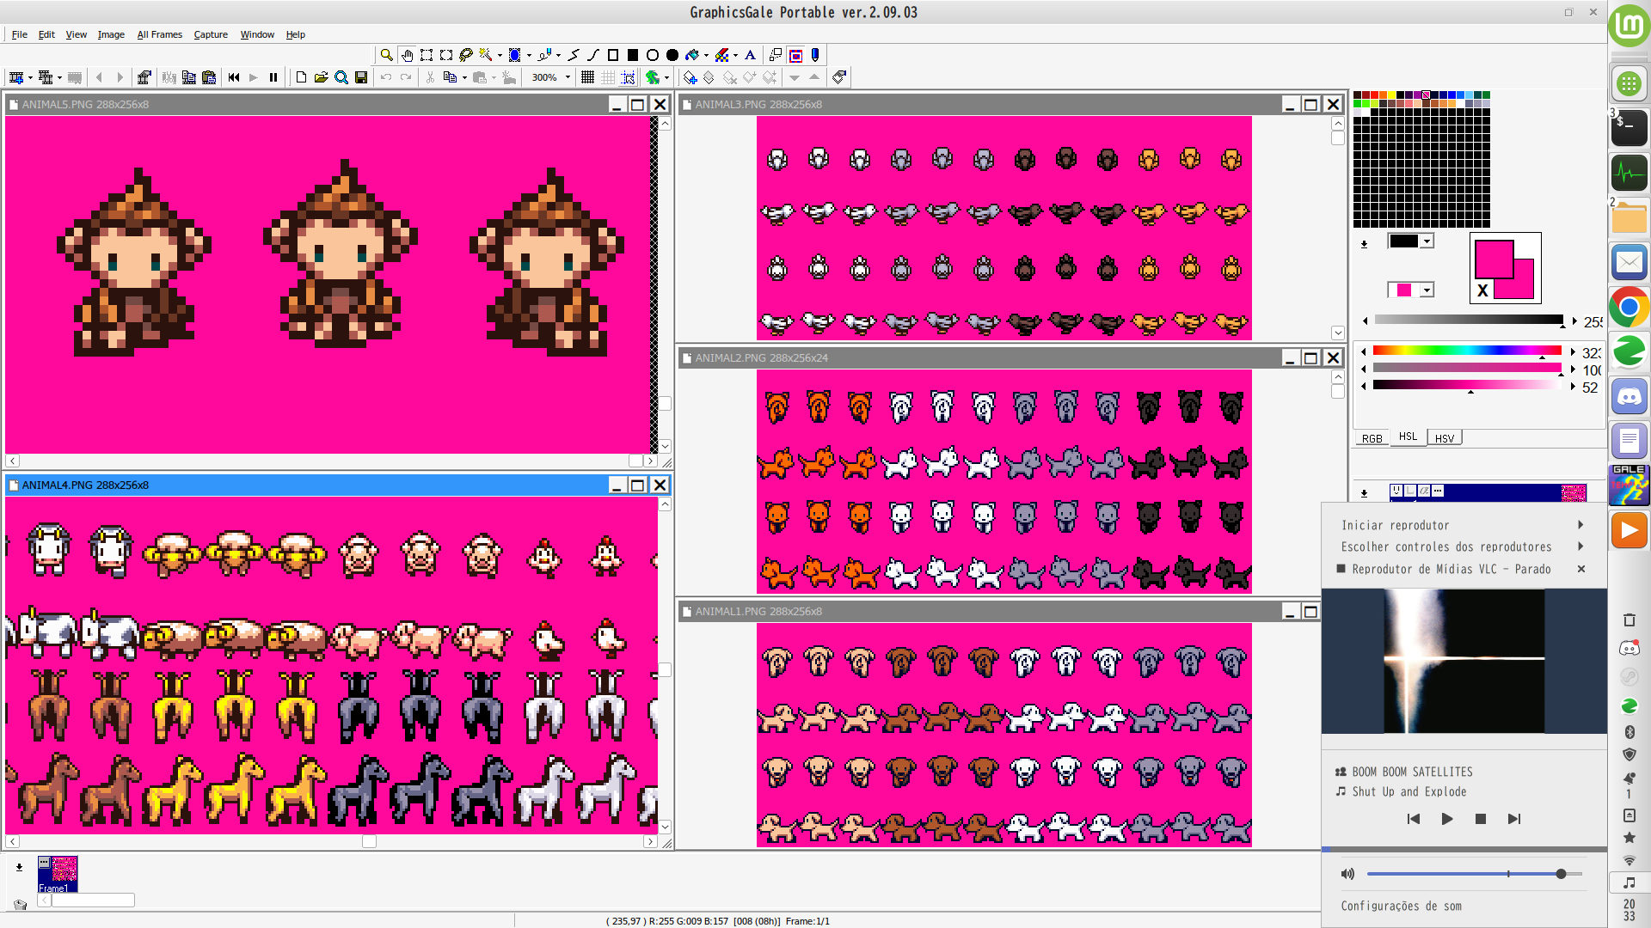Expand Escolher controles dos reprodutores submenu
Image resolution: width=1651 pixels, height=928 pixels.
tap(1580, 546)
